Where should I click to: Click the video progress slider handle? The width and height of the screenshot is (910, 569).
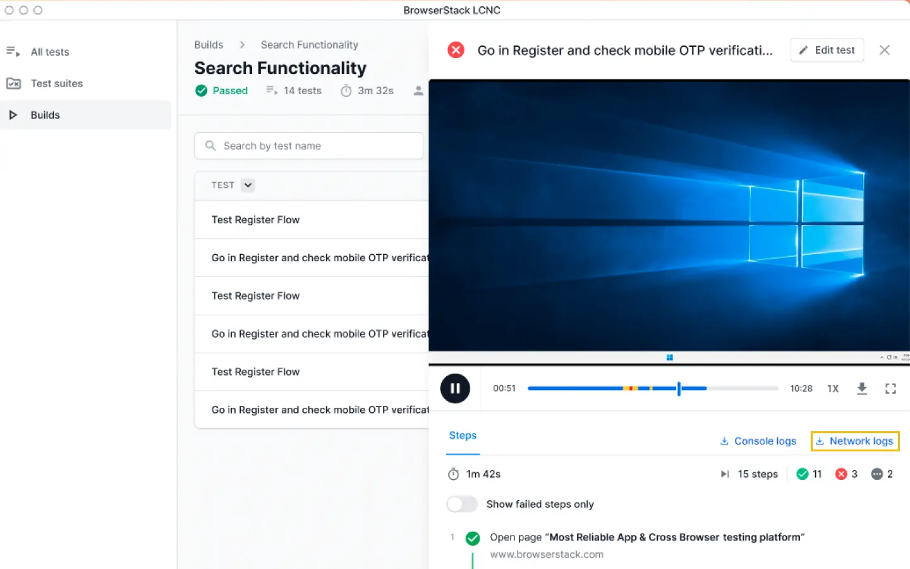[679, 388]
